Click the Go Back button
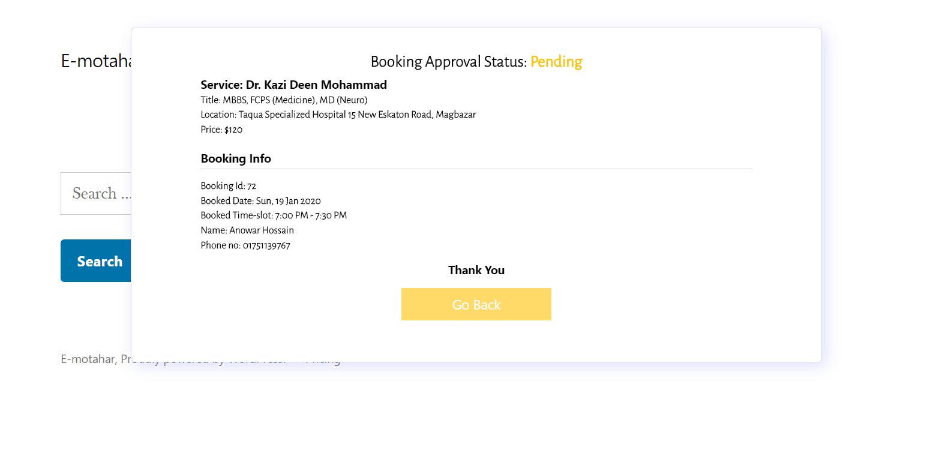Viewport: 948px width, 474px height. (x=476, y=304)
